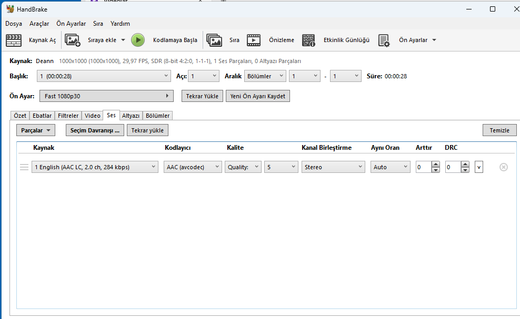
Task: Switch to the Ebatlar tab
Action: pos(42,116)
